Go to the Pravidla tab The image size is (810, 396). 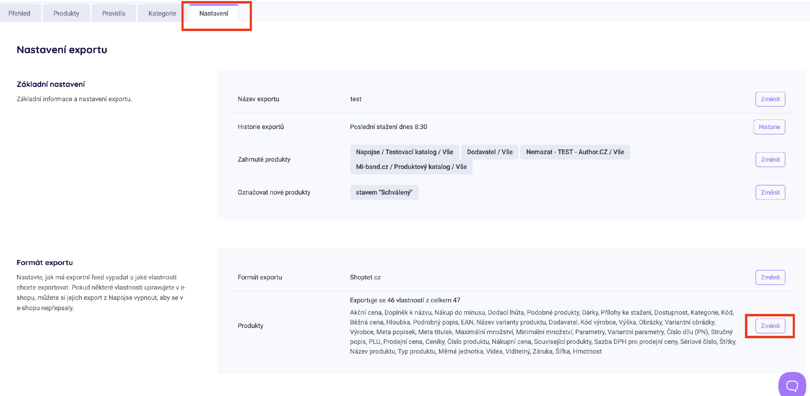point(113,13)
